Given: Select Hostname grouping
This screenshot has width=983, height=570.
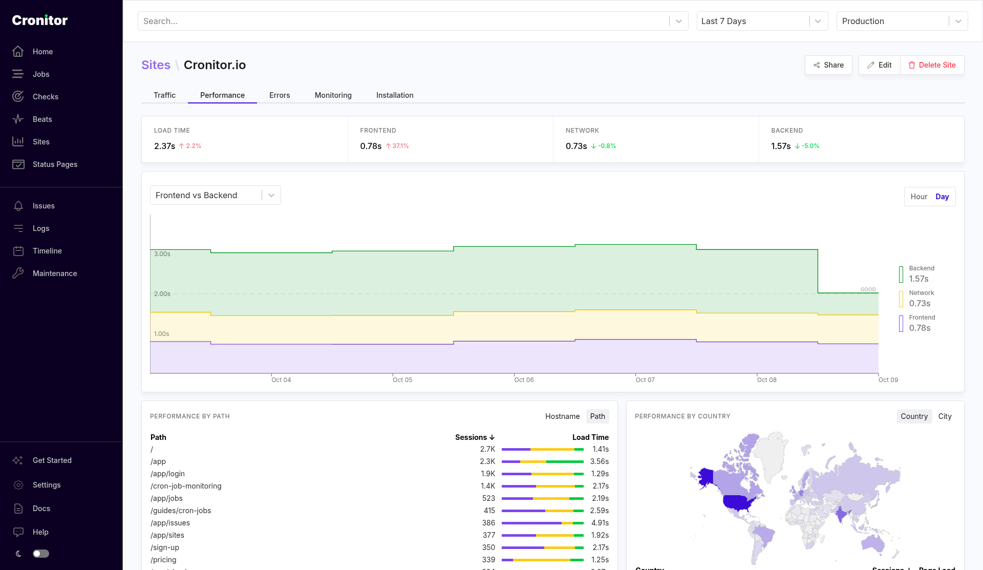Looking at the screenshot, I should (563, 416).
